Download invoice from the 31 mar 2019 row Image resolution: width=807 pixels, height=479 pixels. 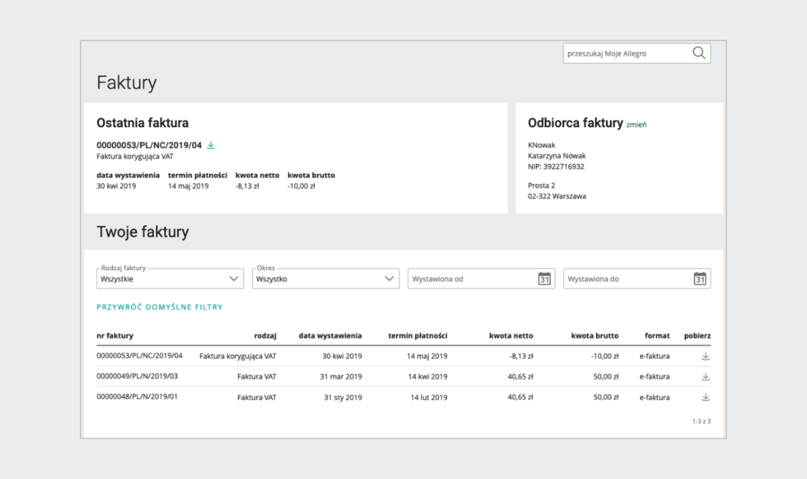point(705,377)
